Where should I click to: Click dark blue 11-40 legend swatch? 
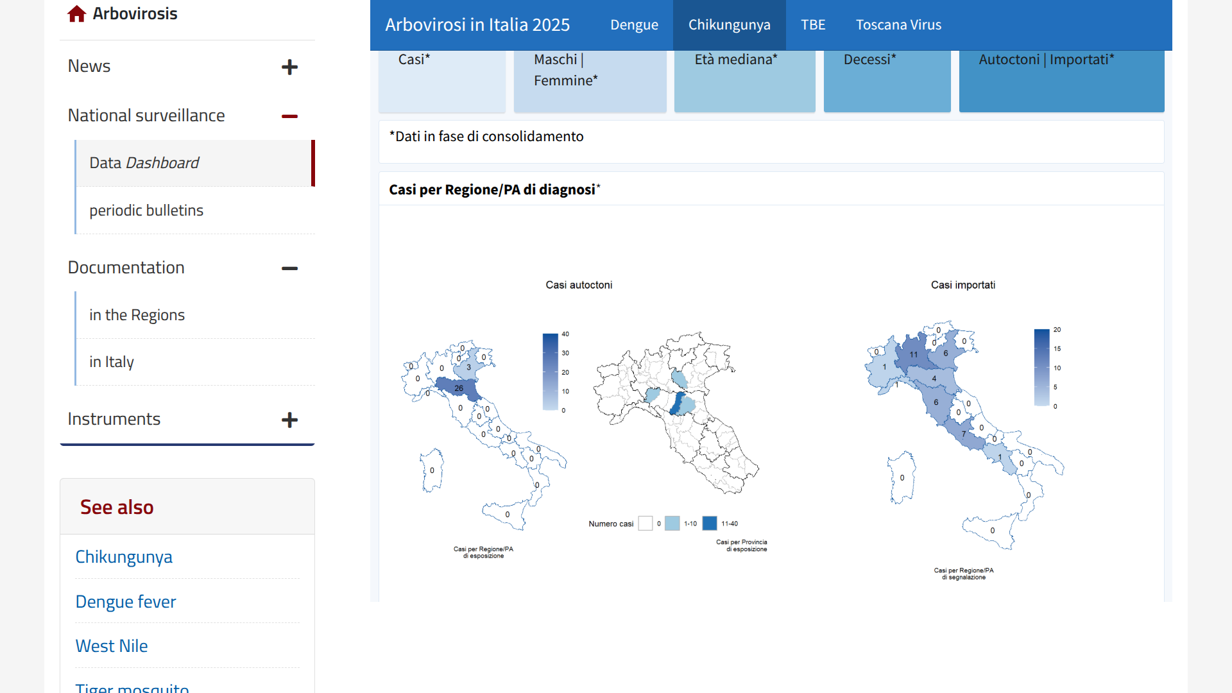tap(709, 524)
